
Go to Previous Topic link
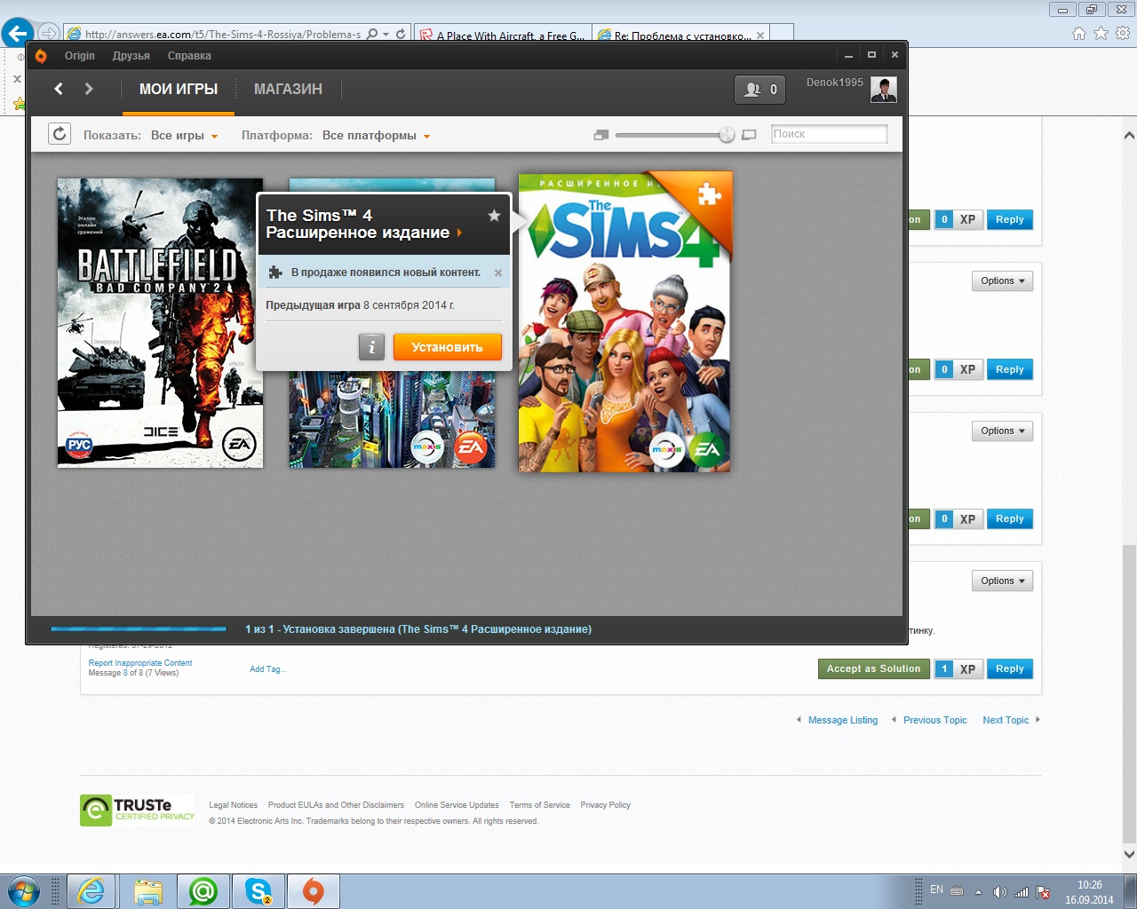click(934, 720)
